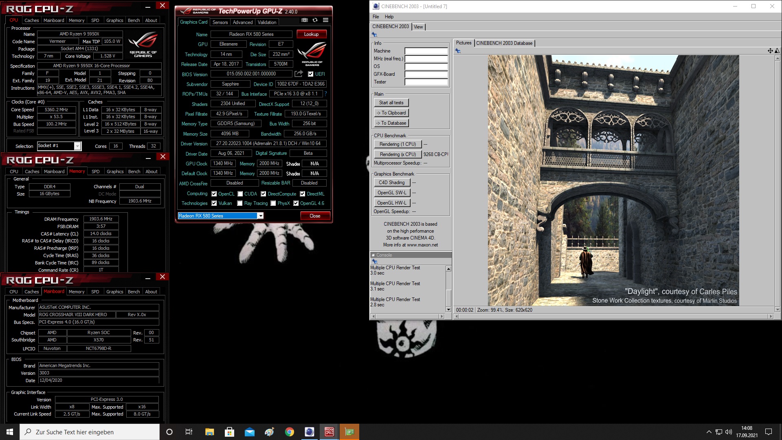Viewport: 782px width, 440px height.
Task: Open the CINEBENCH File menu
Action: [376, 17]
